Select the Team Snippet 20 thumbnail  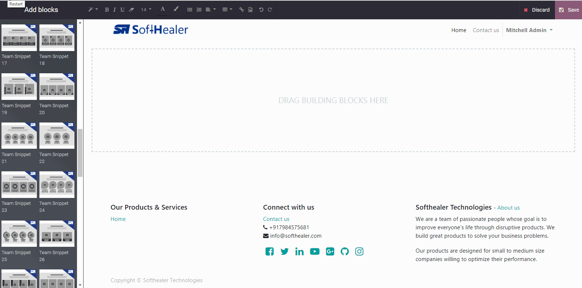tap(57, 87)
